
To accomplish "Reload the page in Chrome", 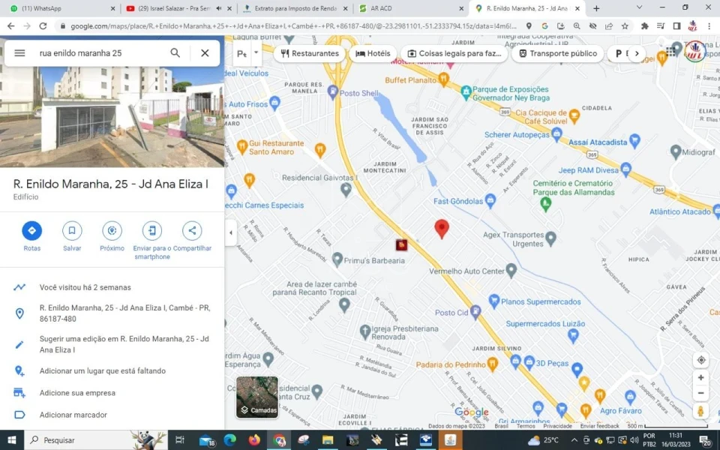I will pos(43,26).
